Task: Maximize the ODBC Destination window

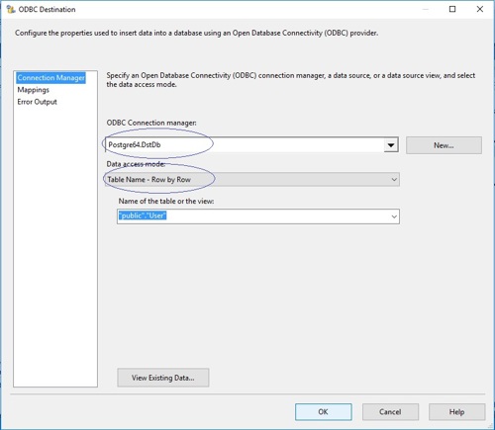Action: point(452,9)
